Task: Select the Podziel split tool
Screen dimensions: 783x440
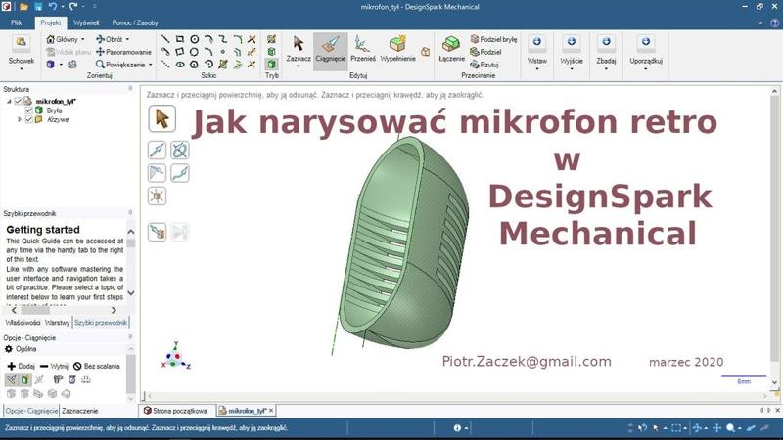Action: pyautogui.click(x=485, y=52)
